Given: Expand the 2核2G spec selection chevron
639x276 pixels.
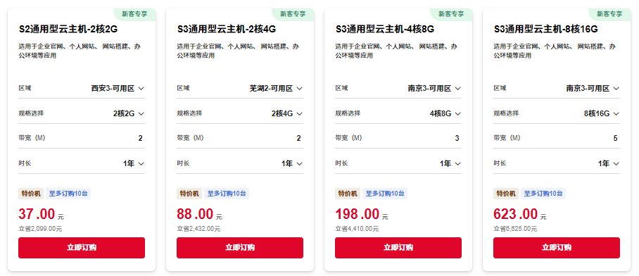Looking at the screenshot, I should (x=141, y=114).
